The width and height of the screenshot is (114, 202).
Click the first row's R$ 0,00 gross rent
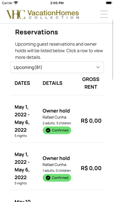click(x=91, y=121)
